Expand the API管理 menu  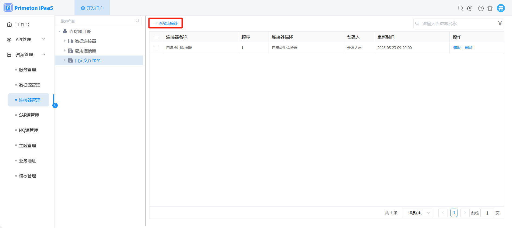tap(26, 39)
